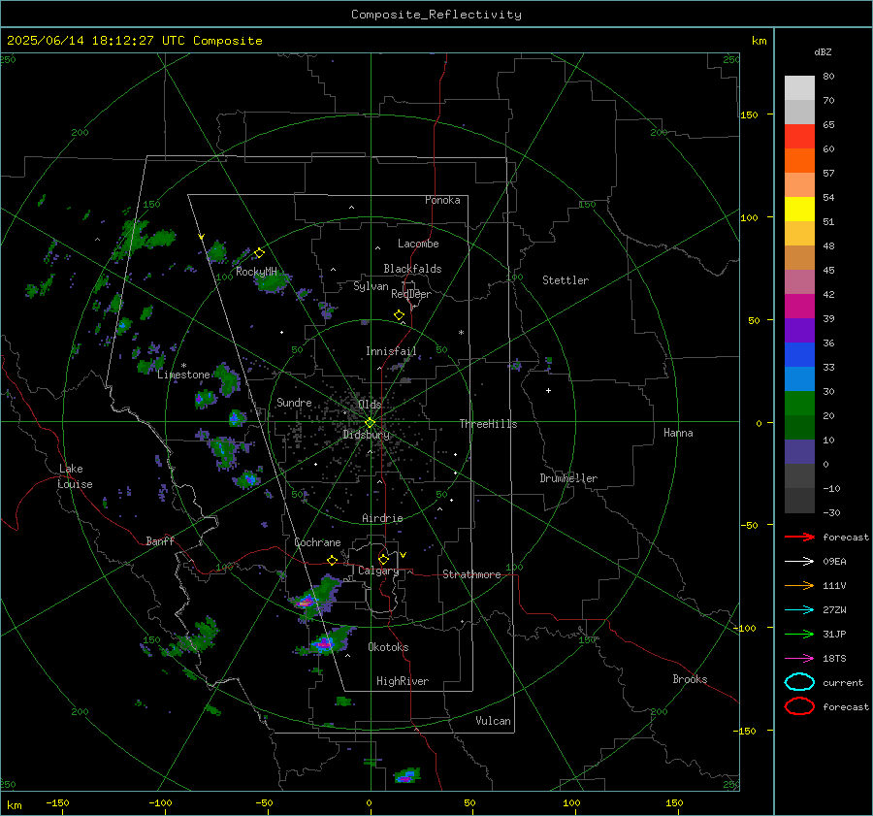This screenshot has height=816, width=873.
Task: Pick the magenta swatch between 42 and 39
Action: click(x=799, y=307)
